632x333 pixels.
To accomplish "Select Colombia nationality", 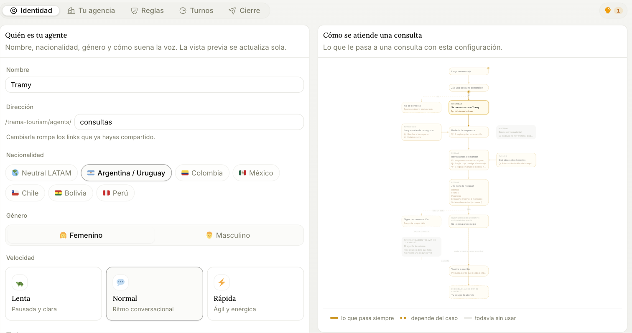I will click(x=202, y=173).
